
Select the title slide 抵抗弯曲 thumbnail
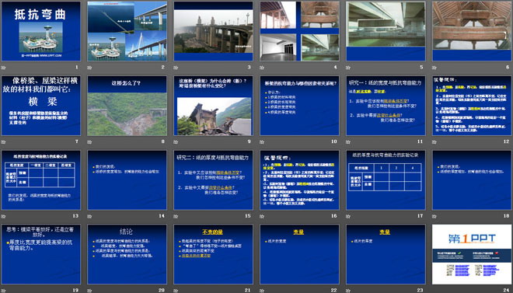point(41,31)
